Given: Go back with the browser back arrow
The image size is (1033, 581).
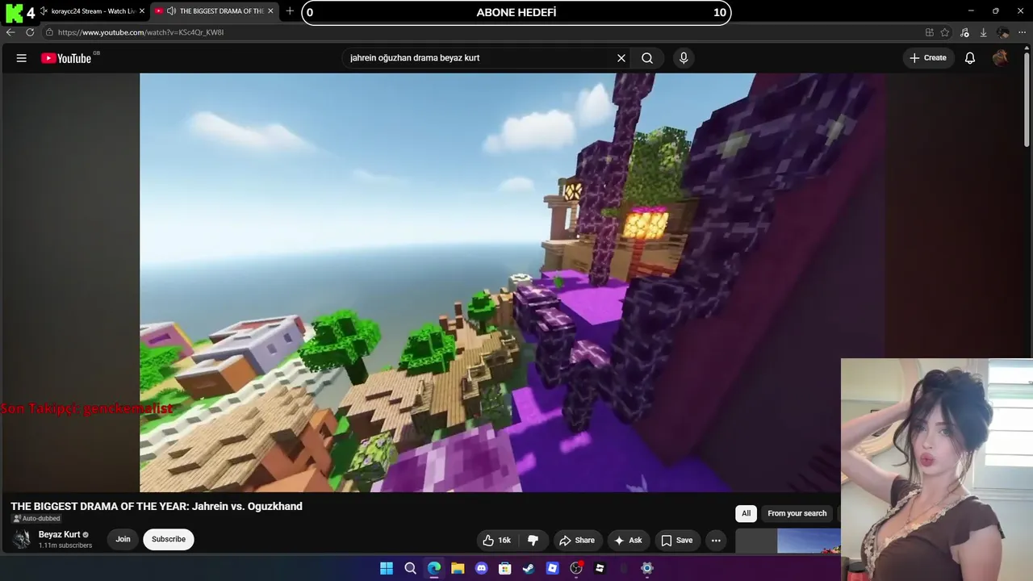Looking at the screenshot, I should pyautogui.click(x=10, y=32).
